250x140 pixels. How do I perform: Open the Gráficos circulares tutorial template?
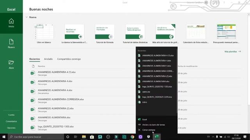[166, 34]
